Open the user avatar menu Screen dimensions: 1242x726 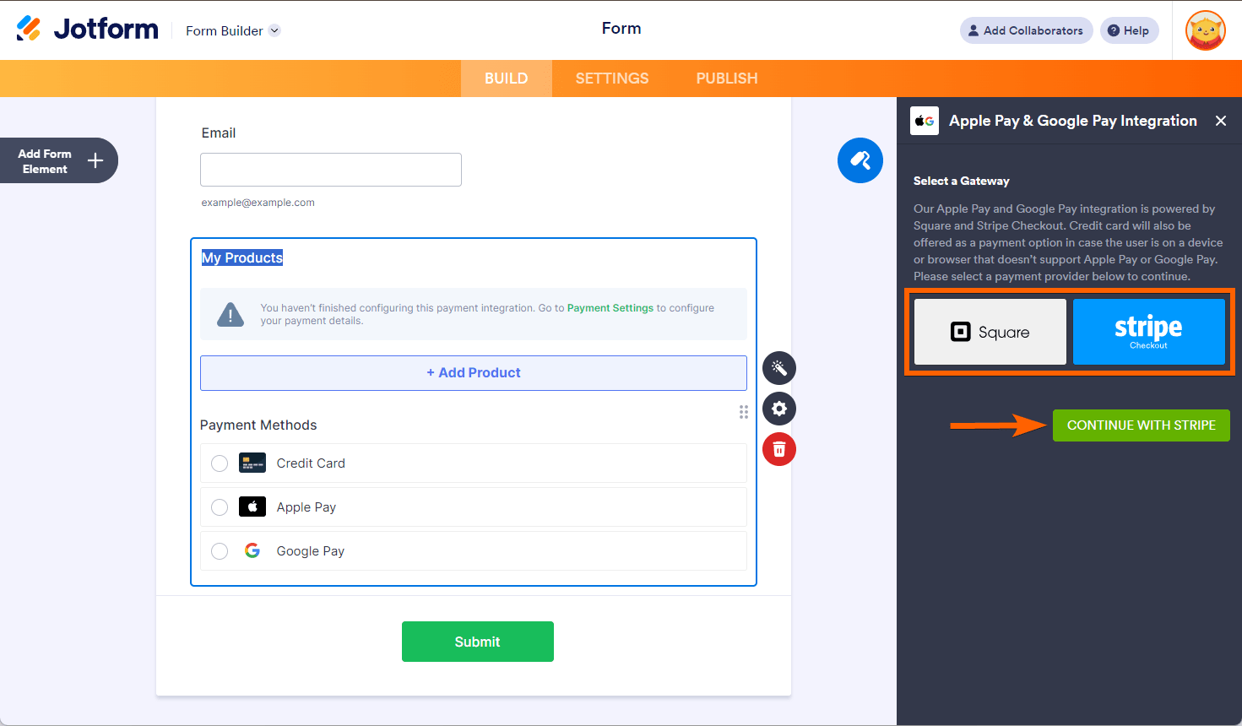[x=1206, y=30]
